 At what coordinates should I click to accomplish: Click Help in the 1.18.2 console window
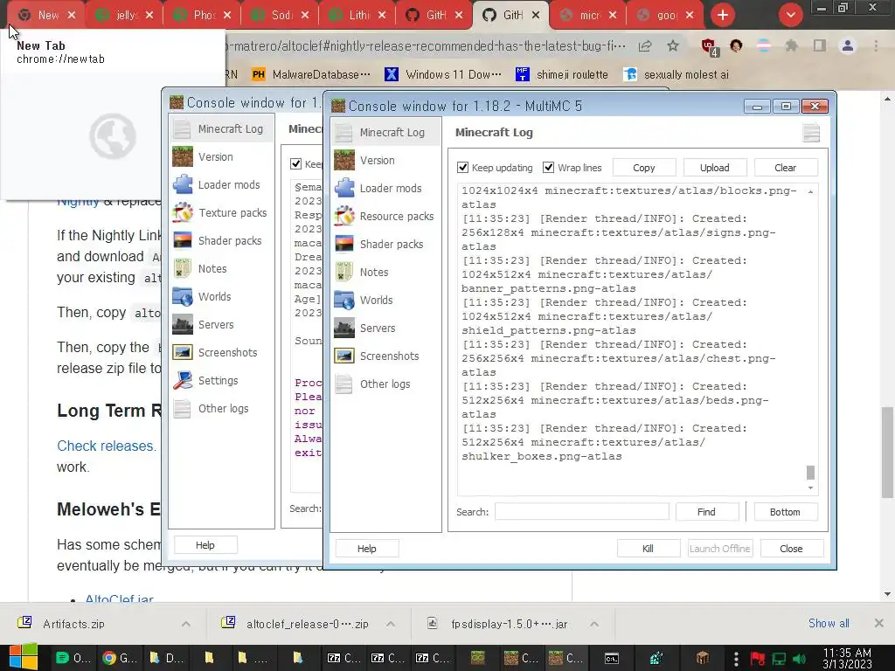click(x=367, y=549)
